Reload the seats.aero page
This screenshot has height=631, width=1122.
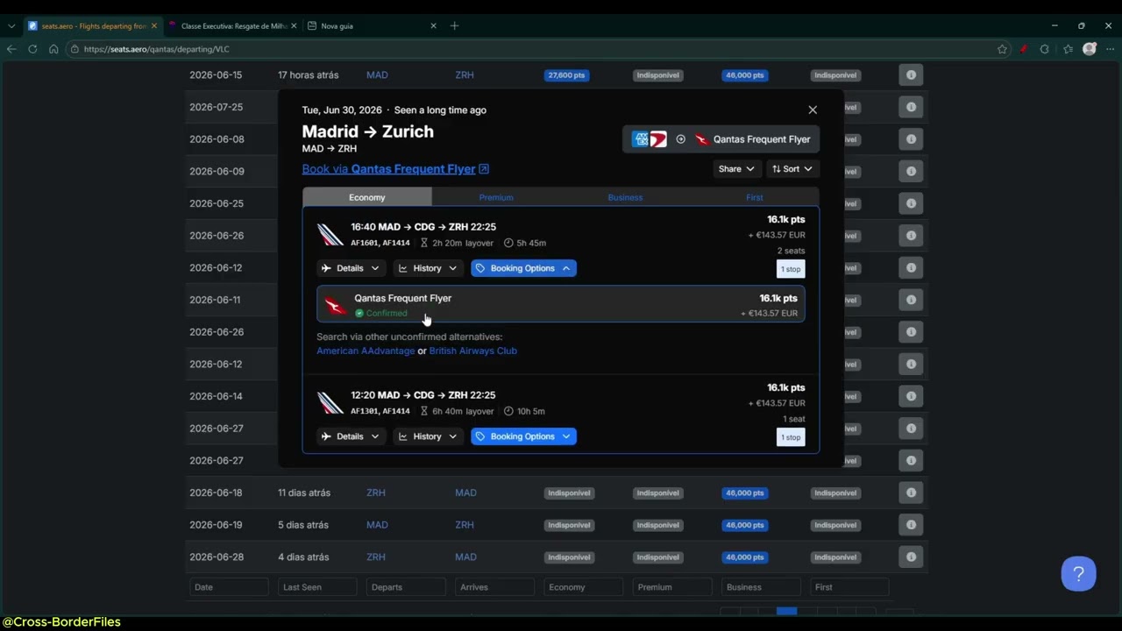point(32,49)
